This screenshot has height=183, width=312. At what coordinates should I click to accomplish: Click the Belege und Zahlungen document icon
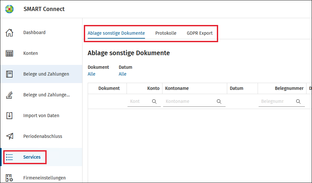(9, 74)
